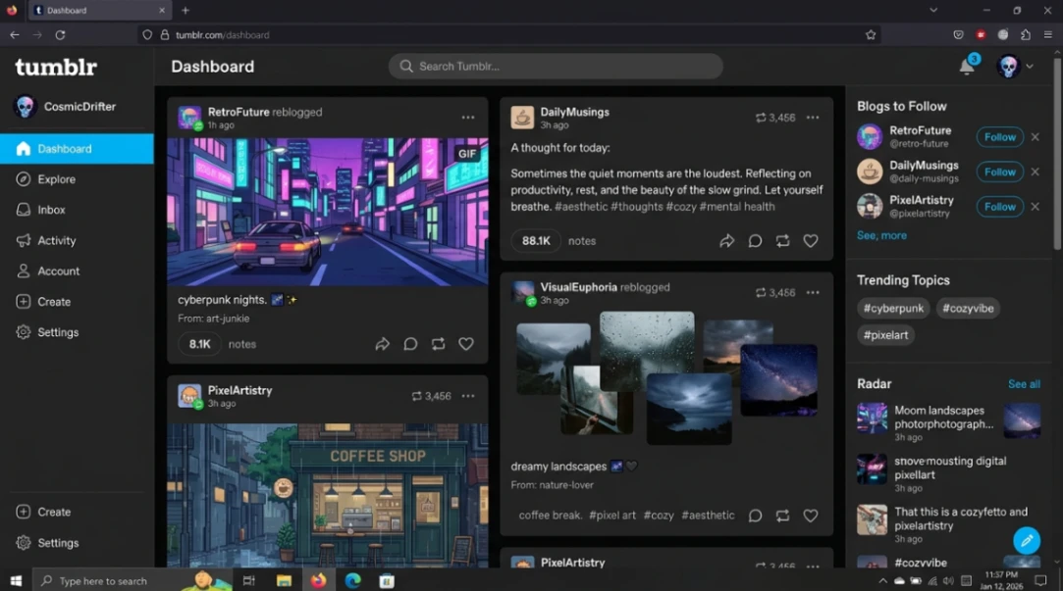
Task: Open the notifications bell
Action: coord(967,67)
